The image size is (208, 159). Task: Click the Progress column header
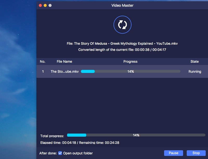tap(130, 61)
